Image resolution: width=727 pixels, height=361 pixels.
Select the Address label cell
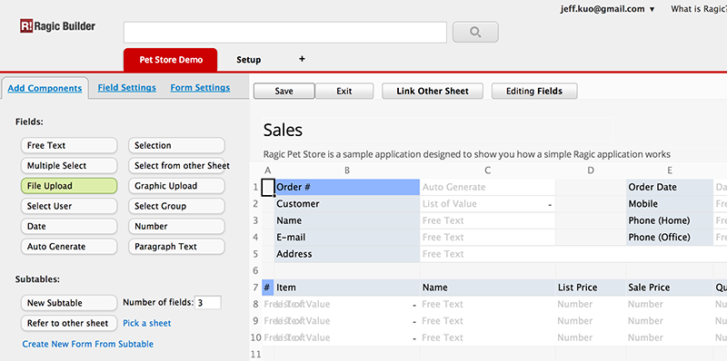(x=347, y=254)
